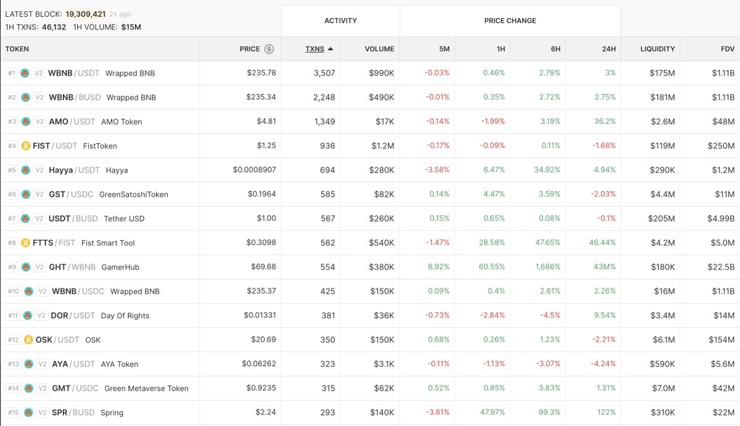
Task: Open the GST/USDC GreenSatoshiToken pair
Action: 370,194
